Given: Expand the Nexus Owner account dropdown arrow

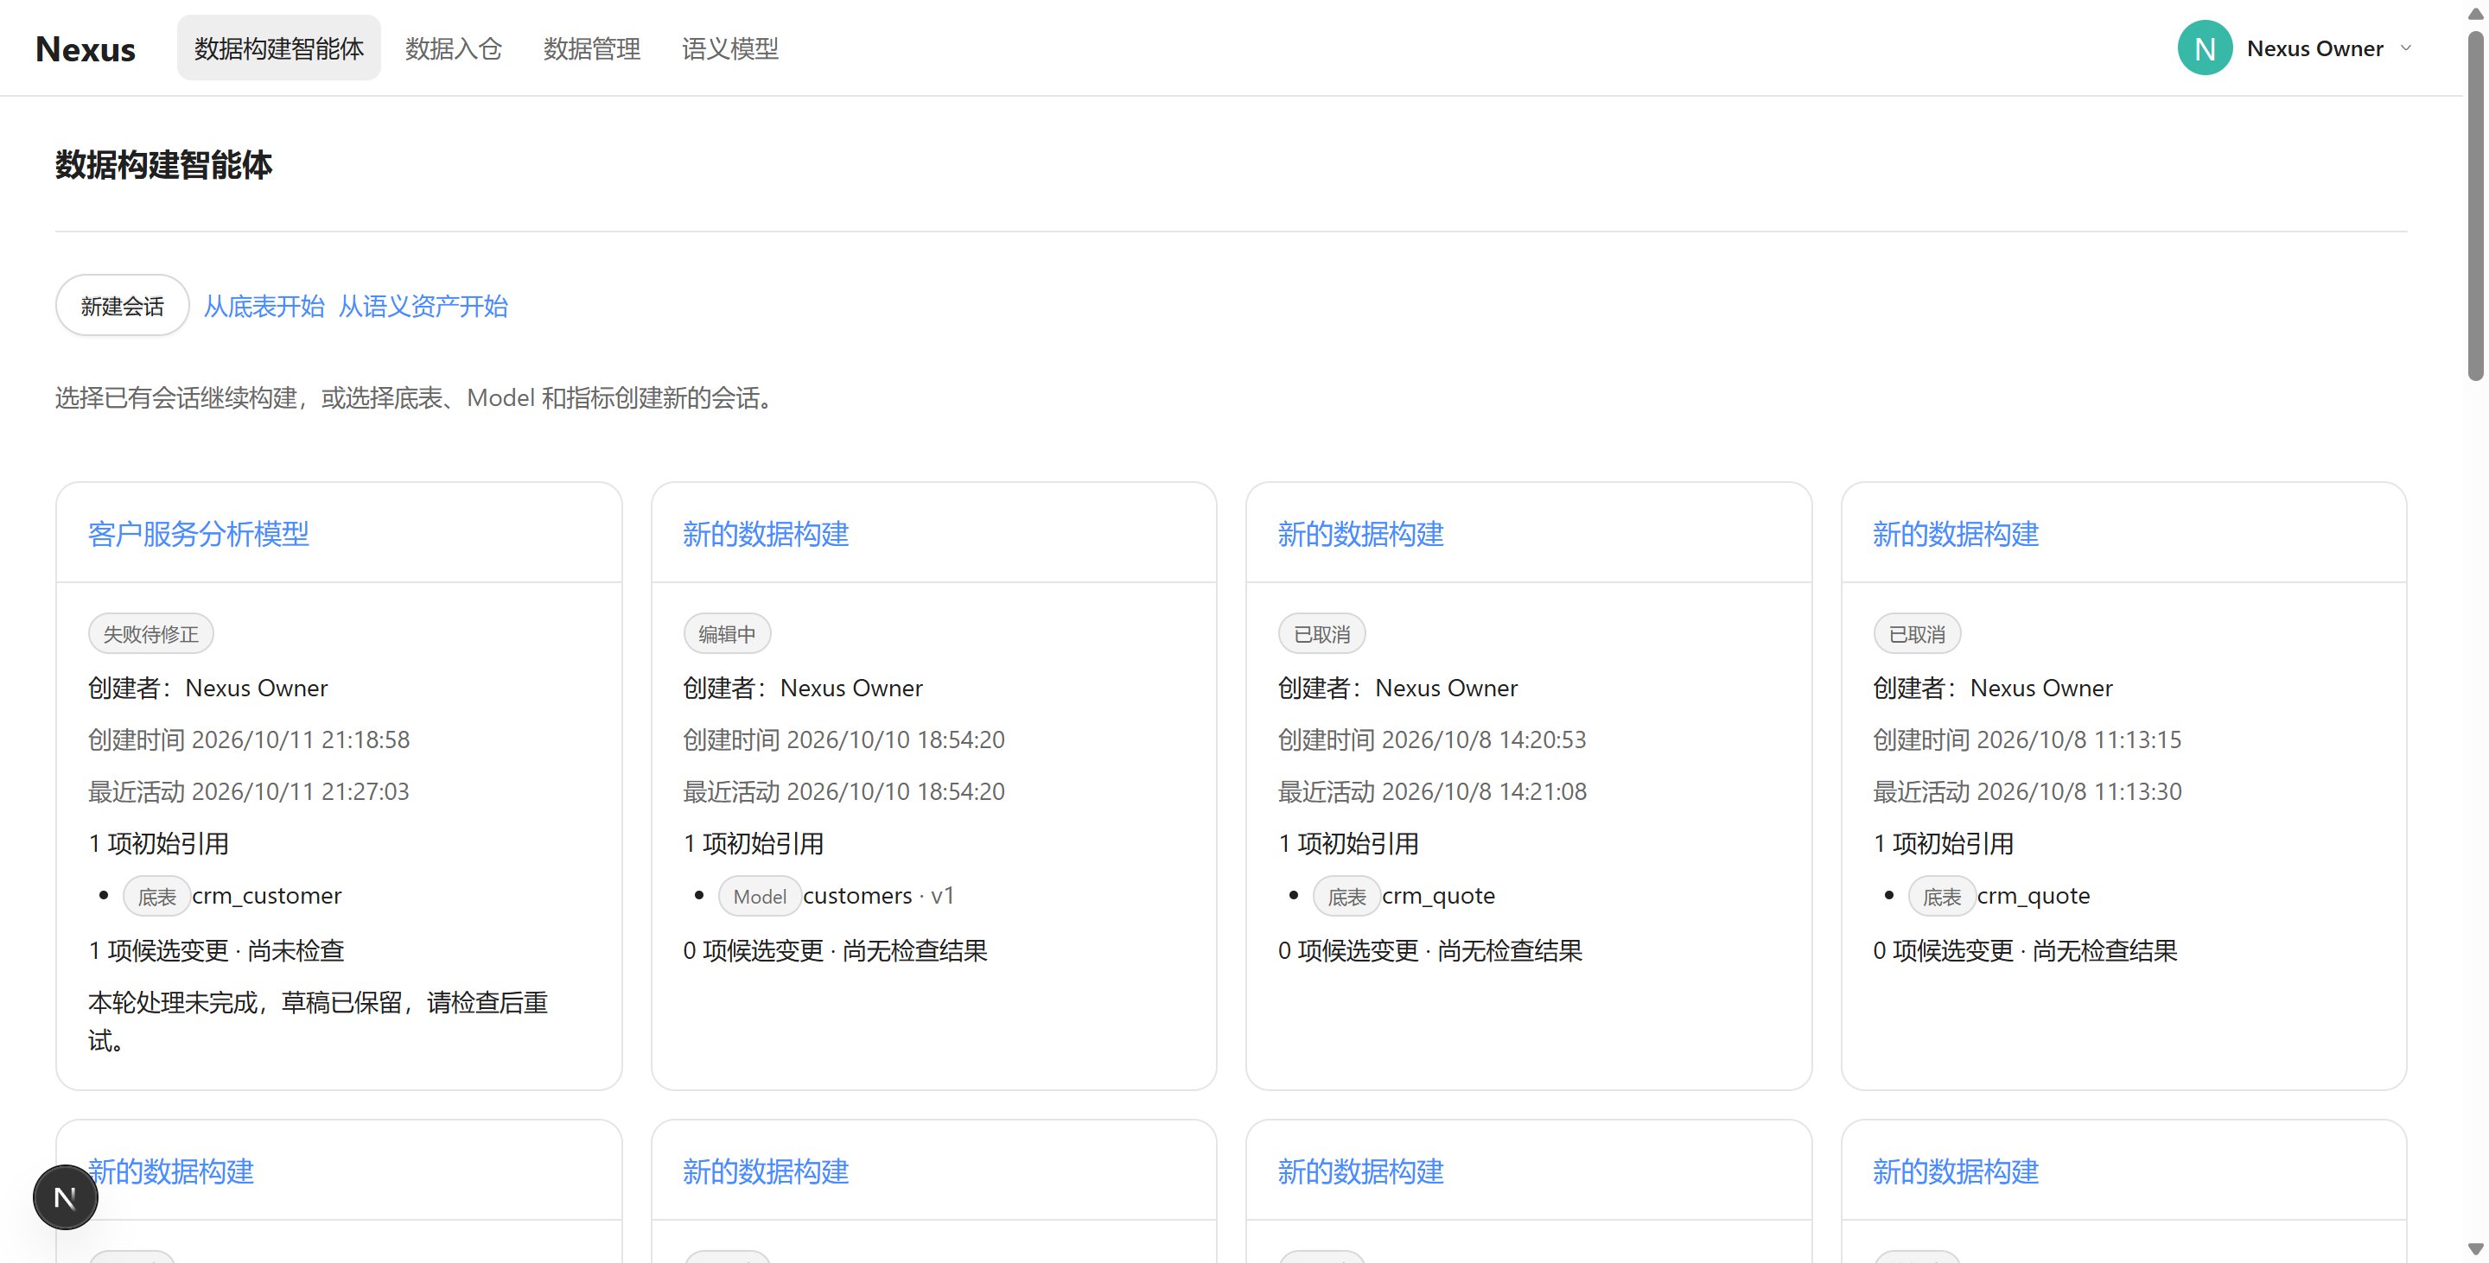Looking at the screenshot, I should point(2406,48).
